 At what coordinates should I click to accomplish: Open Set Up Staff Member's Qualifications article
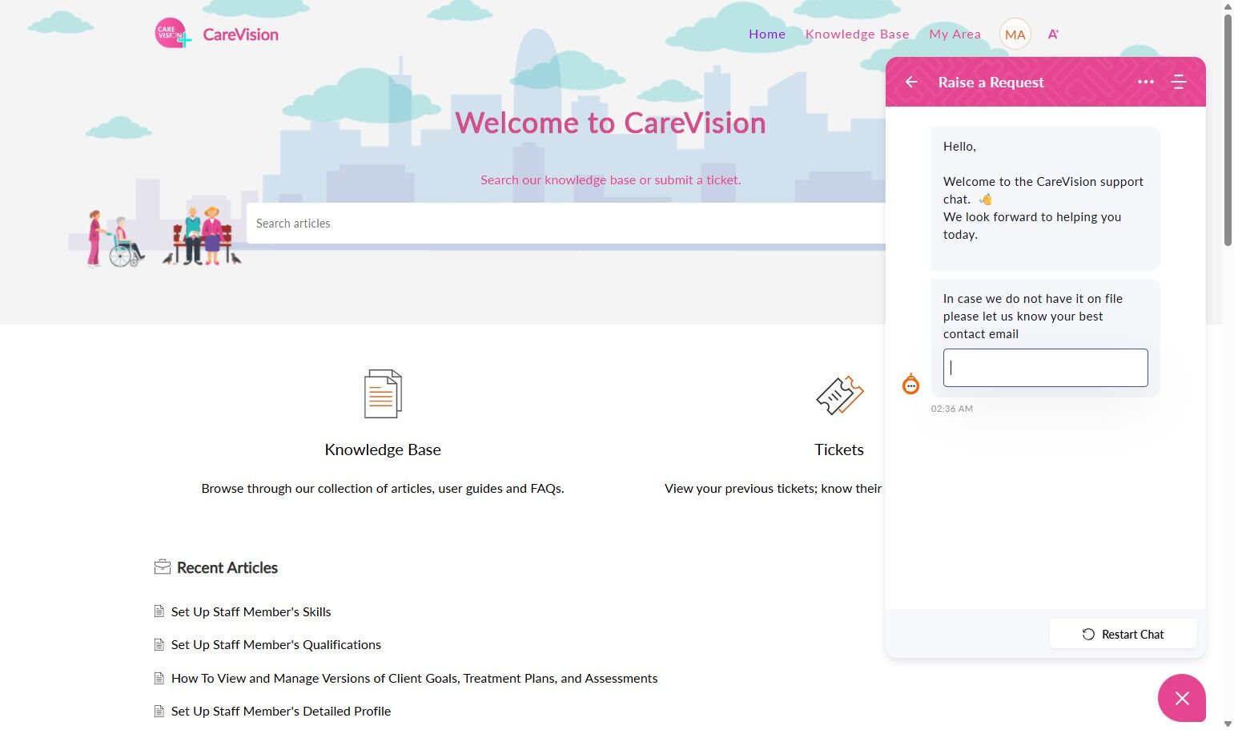click(276, 644)
